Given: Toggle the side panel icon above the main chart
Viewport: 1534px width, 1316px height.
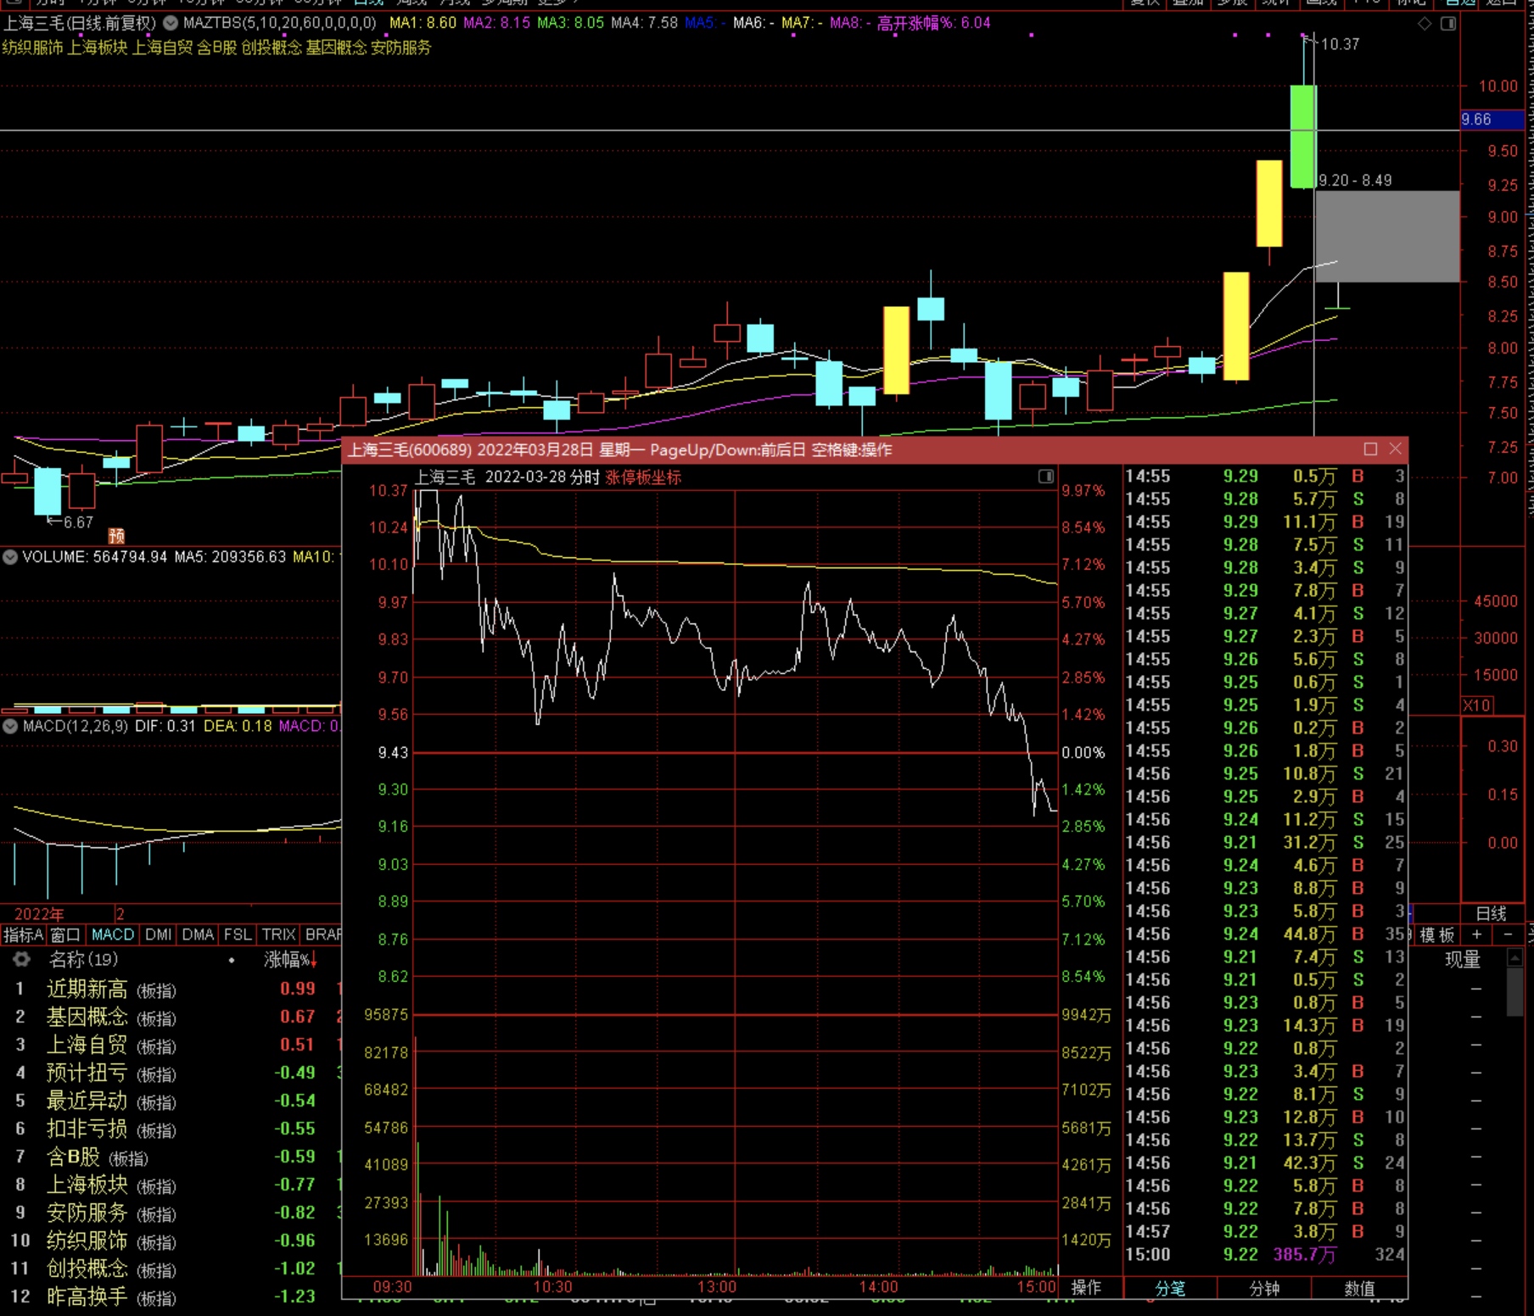Looking at the screenshot, I should (x=1448, y=24).
